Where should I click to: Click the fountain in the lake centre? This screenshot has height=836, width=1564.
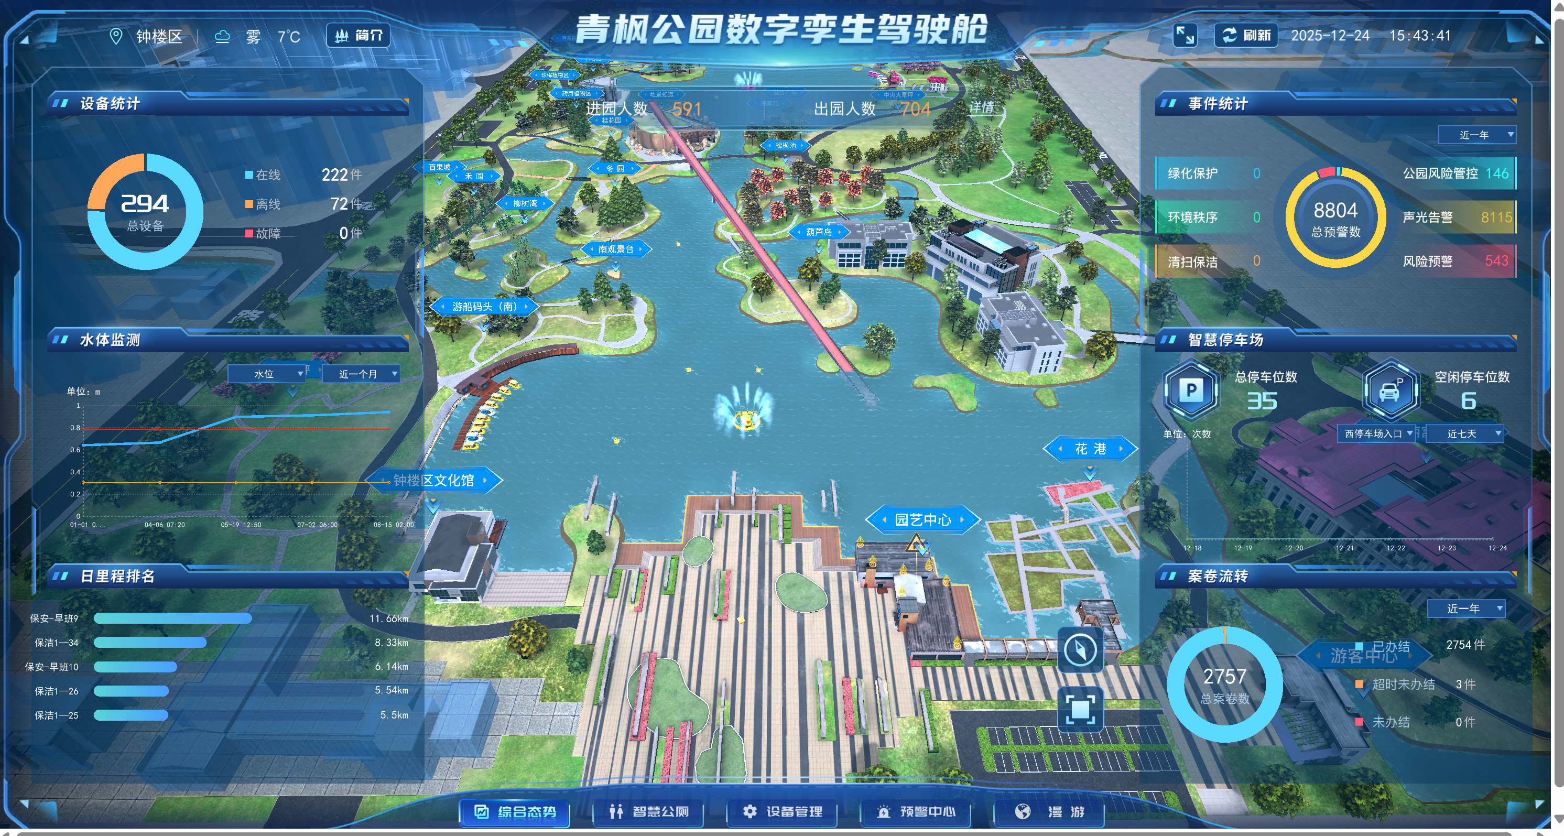[744, 411]
